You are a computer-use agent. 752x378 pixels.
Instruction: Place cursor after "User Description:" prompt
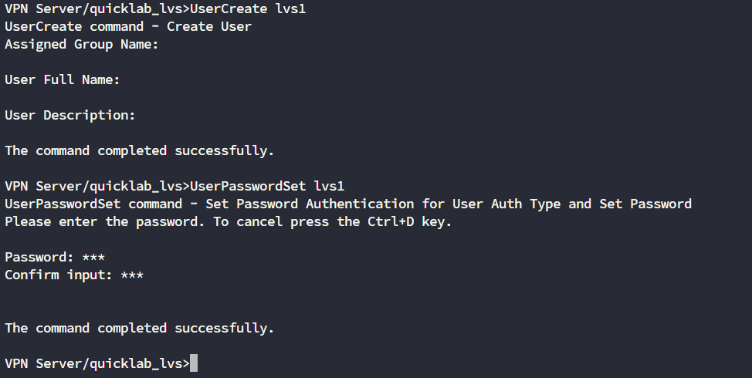click(140, 115)
